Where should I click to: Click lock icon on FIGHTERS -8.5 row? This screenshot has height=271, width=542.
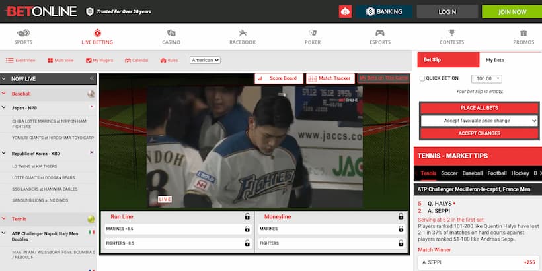coord(247,243)
